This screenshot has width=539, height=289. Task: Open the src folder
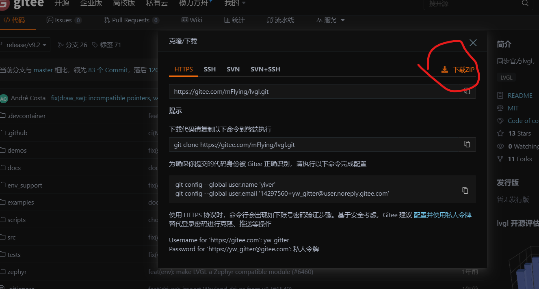[x=11, y=237]
